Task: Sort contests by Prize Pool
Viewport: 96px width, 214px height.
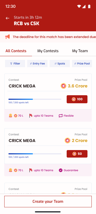Action: click(82, 64)
